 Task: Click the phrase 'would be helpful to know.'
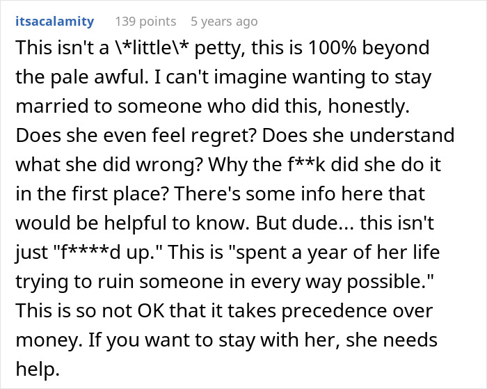[x=133, y=223]
